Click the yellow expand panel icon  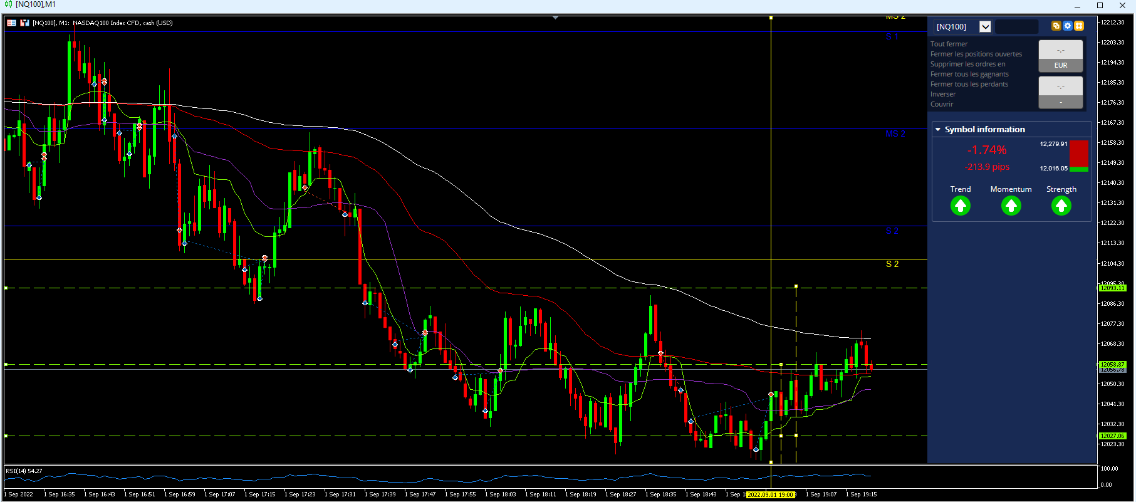click(x=1079, y=26)
